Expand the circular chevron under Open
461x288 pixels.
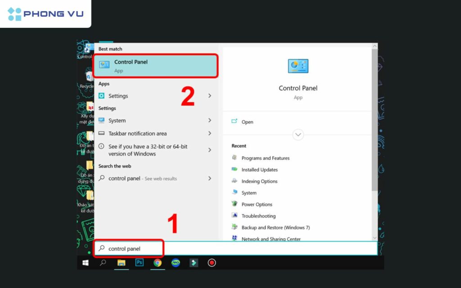coord(298,135)
